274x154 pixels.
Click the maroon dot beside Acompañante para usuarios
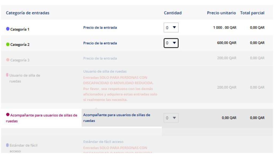pos(8,115)
